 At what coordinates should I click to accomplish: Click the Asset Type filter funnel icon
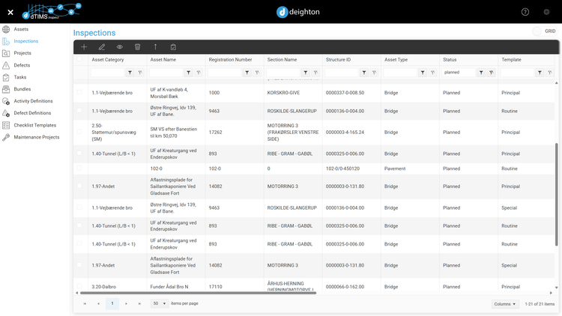pos(423,73)
